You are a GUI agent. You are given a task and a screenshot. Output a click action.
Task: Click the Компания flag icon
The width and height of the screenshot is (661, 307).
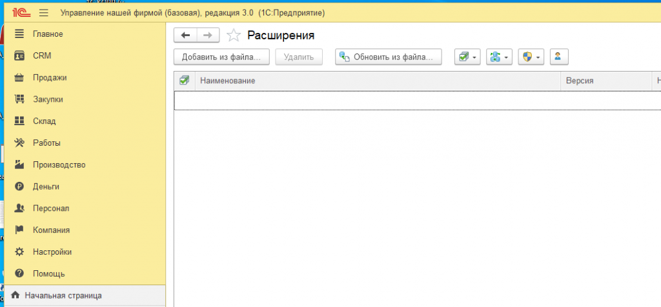coord(19,230)
